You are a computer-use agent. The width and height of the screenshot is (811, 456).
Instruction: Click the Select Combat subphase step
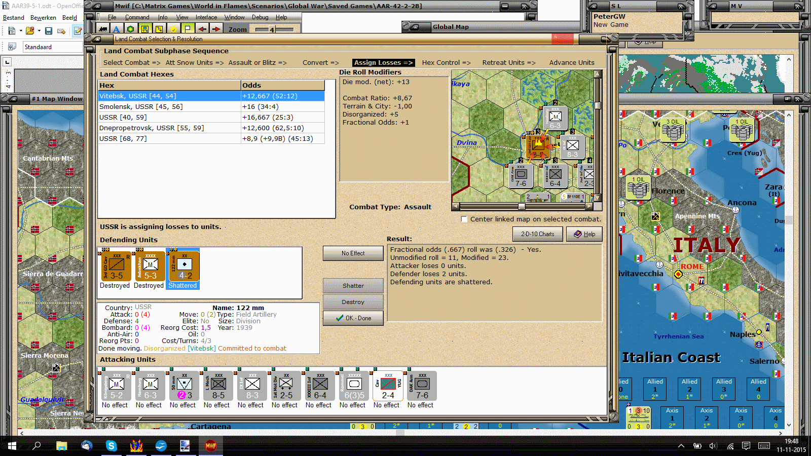(x=132, y=63)
